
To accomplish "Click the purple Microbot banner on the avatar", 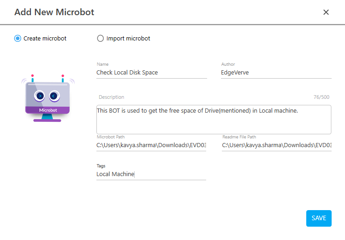I will point(48,110).
